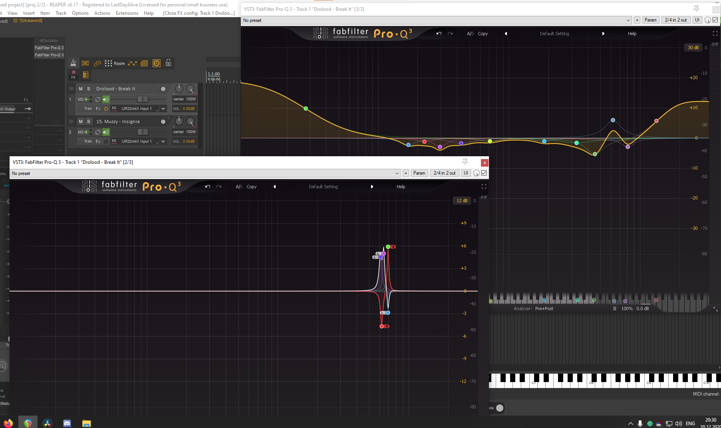The width and height of the screenshot is (721, 428).
Task: Click Param button in lower Pro-Q 3 window
Action: pyautogui.click(x=419, y=173)
